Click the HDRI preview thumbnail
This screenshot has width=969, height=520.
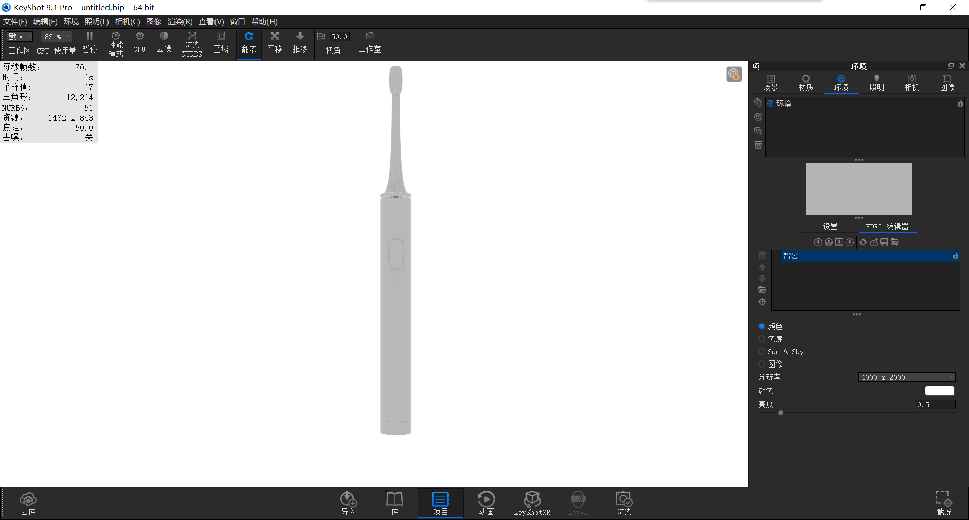(x=858, y=189)
